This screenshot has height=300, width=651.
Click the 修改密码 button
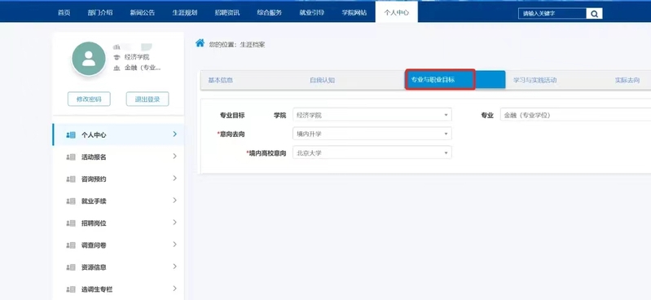(89, 99)
